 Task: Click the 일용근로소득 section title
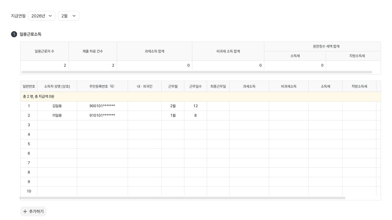[30, 34]
